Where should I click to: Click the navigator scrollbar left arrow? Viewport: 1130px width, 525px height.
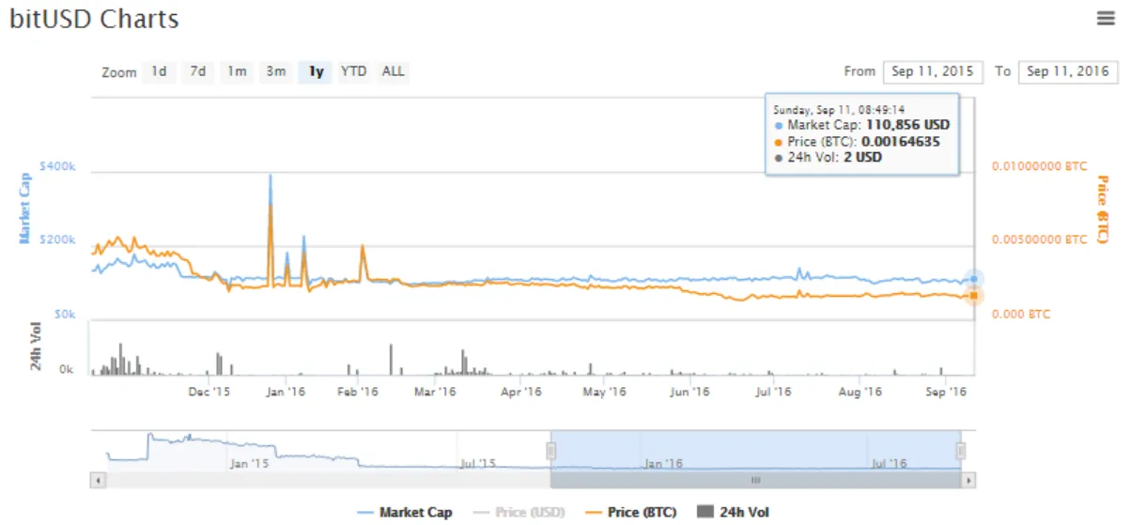tap(96, 480)
